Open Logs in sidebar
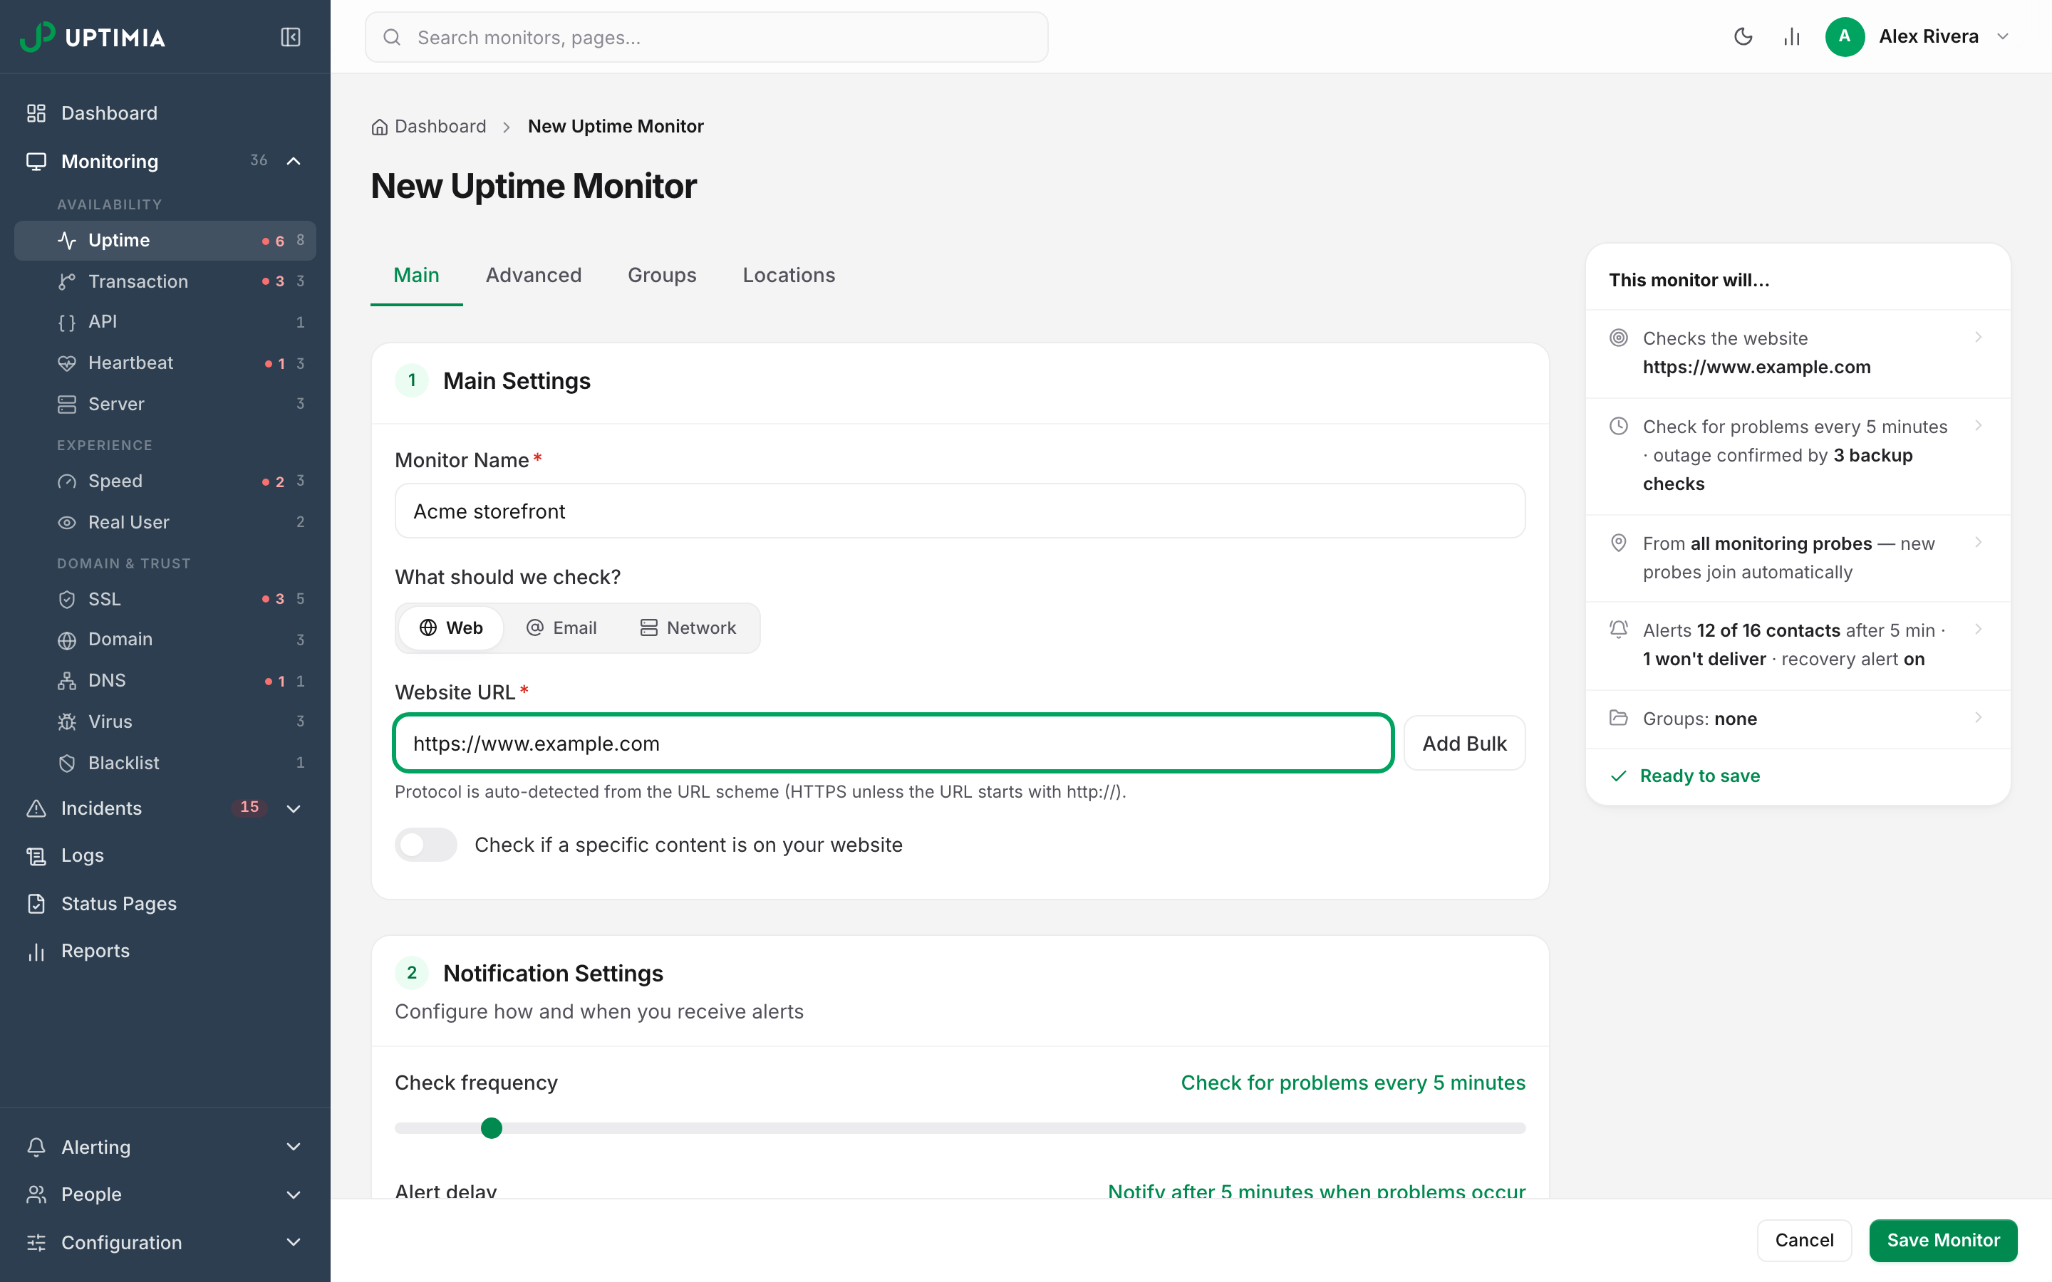Viewport: 2052px width, 1282px height. coord(165,855)
